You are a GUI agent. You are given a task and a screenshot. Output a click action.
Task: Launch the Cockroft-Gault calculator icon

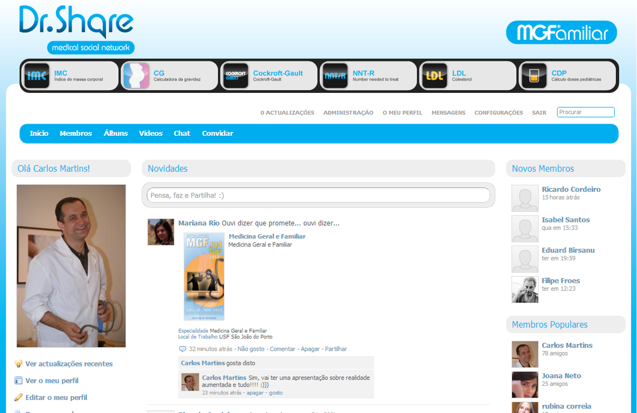coord(236,76)
